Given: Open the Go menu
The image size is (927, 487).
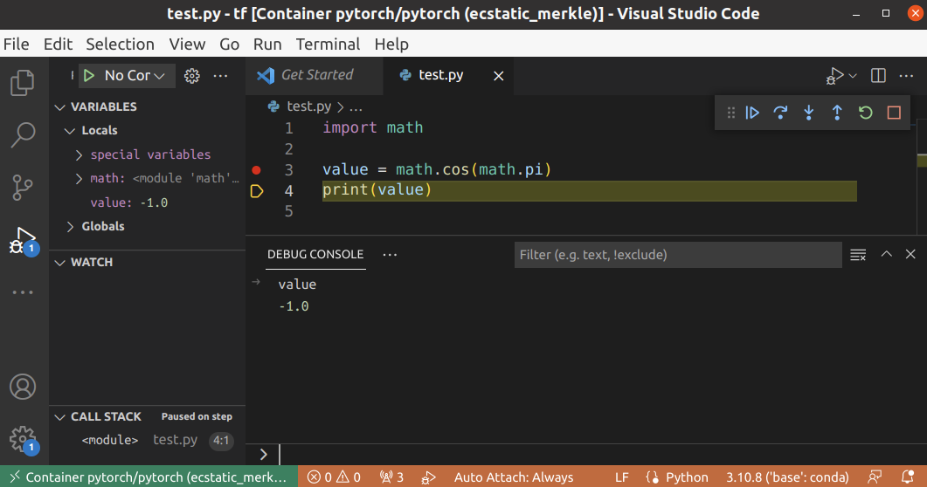Looking at the screenshot, I should coord(230,45).
